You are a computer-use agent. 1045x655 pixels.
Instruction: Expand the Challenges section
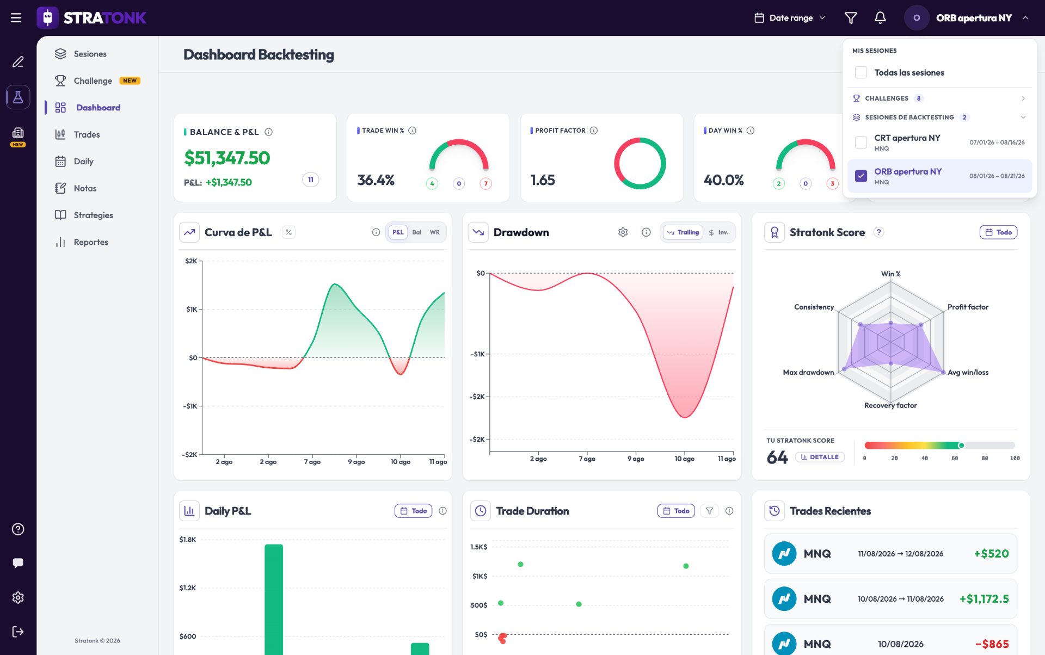click(939, 98)
